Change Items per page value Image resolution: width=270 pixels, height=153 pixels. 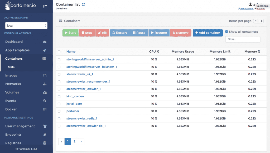click(x=258, y=21)
